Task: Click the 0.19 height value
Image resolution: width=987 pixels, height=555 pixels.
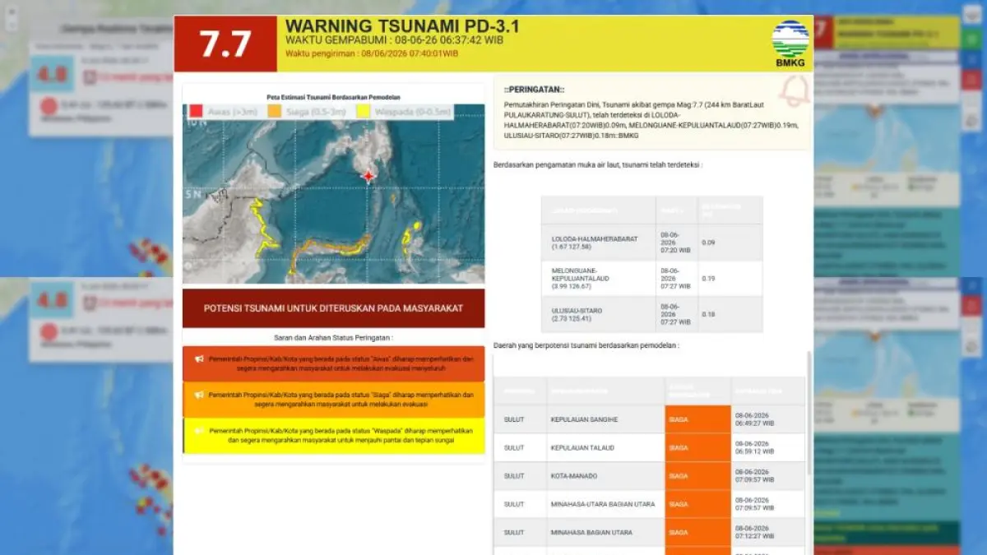Action: [709, 279]
